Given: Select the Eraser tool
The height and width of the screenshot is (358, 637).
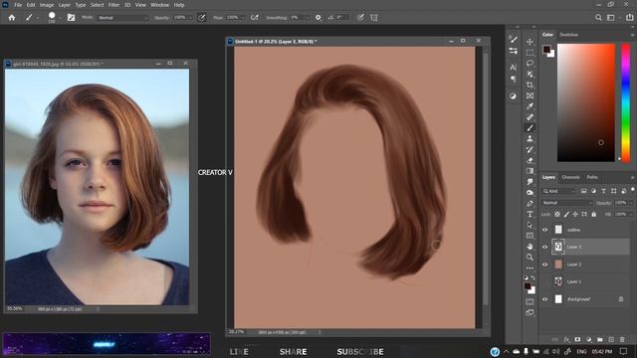Looking at the screenshot, I should tap(530, 160).
